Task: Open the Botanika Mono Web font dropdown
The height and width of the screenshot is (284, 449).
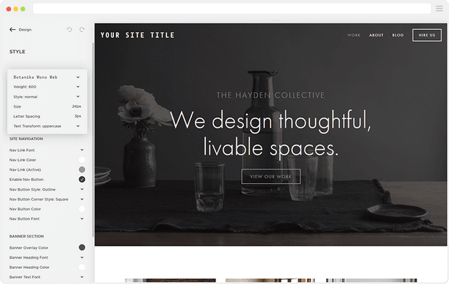Action: tap(47, 77)
